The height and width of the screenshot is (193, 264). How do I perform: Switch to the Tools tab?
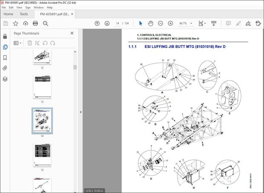point(24,14)
